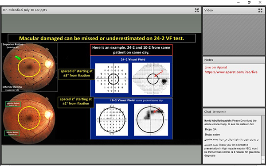Click the '10-2 Visual Field' heading
This screenshot has height=166, width=266.
coord(136,100)
